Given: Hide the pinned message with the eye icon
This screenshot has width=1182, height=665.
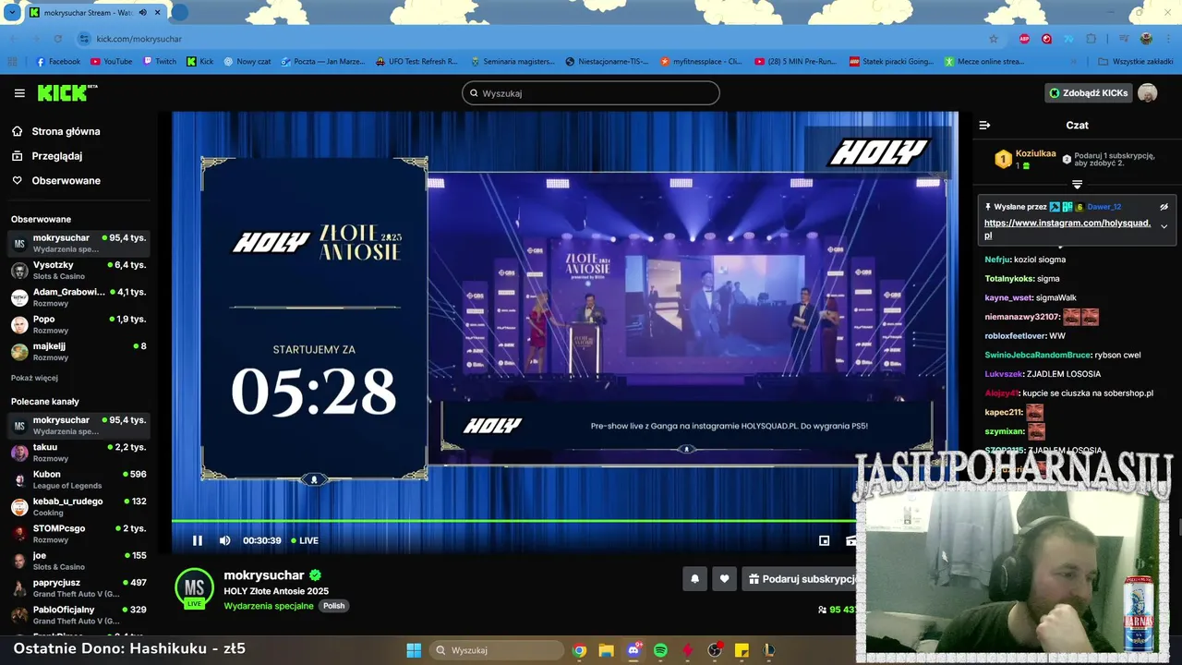Looking at the screenshot, I should (x=1164, y=207).
